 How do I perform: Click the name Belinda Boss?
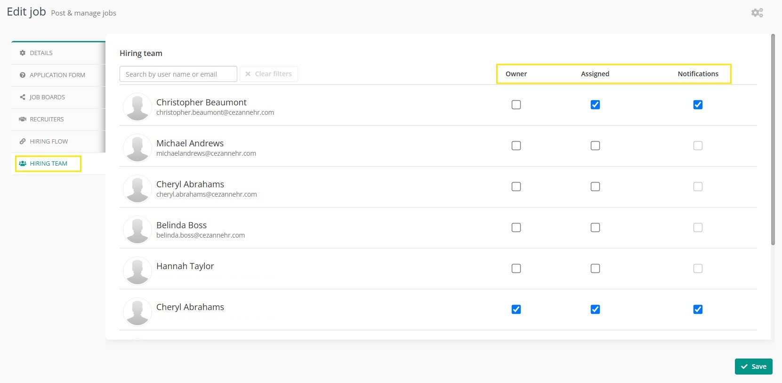(181, 225)
